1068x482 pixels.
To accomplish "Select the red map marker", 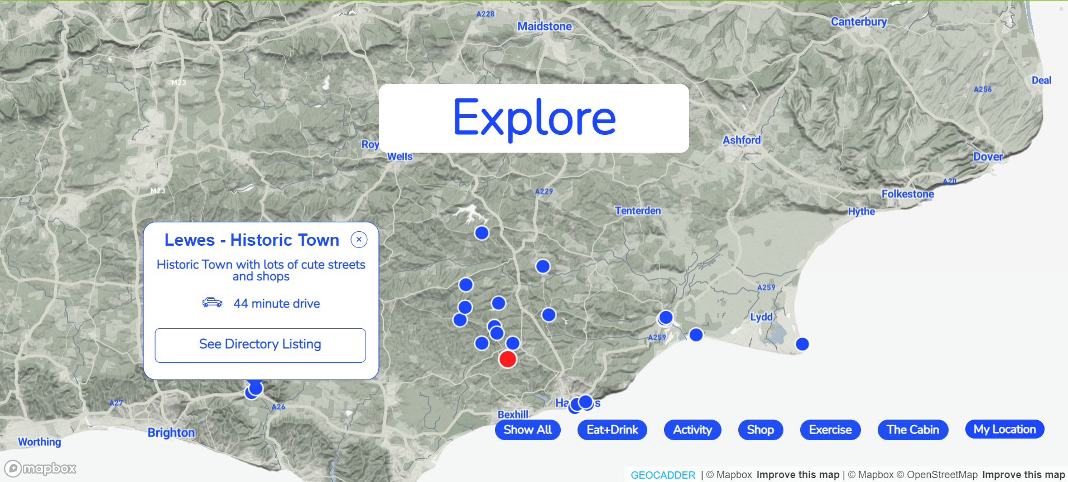I will tap(507, 359).
